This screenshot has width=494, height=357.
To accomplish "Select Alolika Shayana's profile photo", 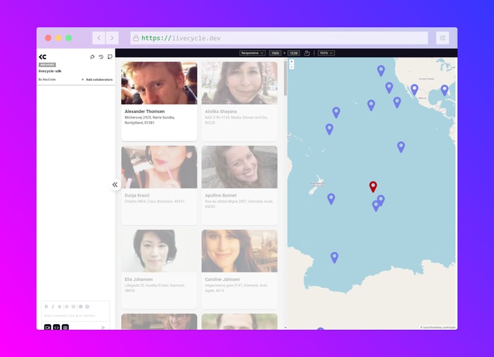I will pos(240,83).
